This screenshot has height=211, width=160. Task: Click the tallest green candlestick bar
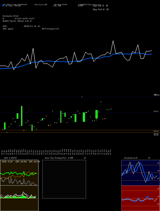coord(22,116)
